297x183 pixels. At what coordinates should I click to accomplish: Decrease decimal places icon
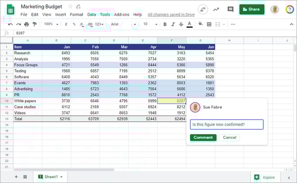click(82, 24)
